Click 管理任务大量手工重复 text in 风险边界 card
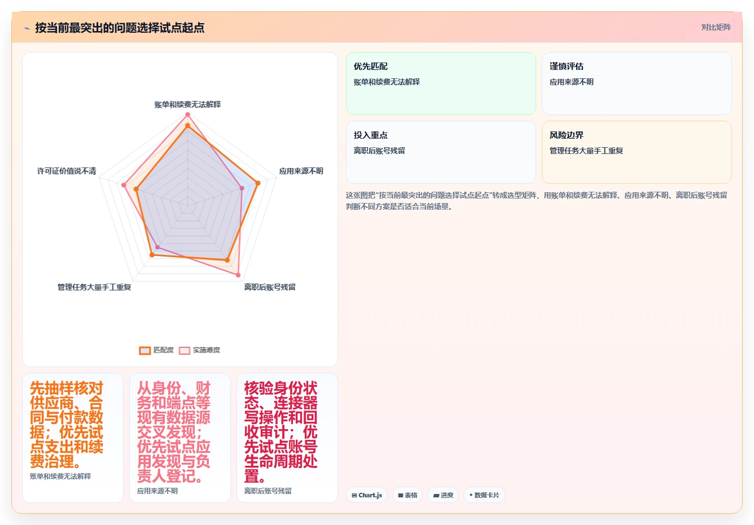Screen dimensions: 754x525 (586, 151)
